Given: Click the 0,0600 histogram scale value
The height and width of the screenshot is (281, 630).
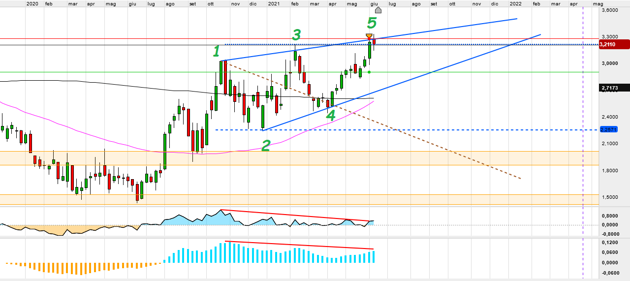Looking at the screenshot, I should click(610, 252).
